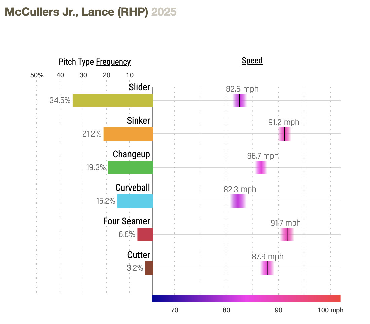Click the orange Sinker frequency bar
370x324 pixels.
tap(128, 134)
